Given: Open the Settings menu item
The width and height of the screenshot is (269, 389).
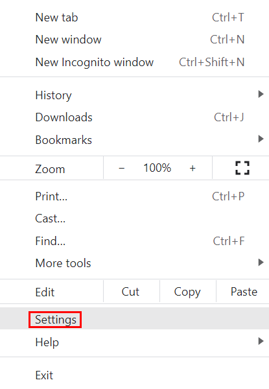Looking at the screenshot, I should pos(134,318).
